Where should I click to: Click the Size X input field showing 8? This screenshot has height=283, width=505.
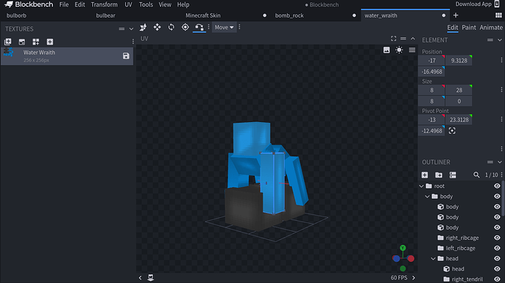[432, 90]
